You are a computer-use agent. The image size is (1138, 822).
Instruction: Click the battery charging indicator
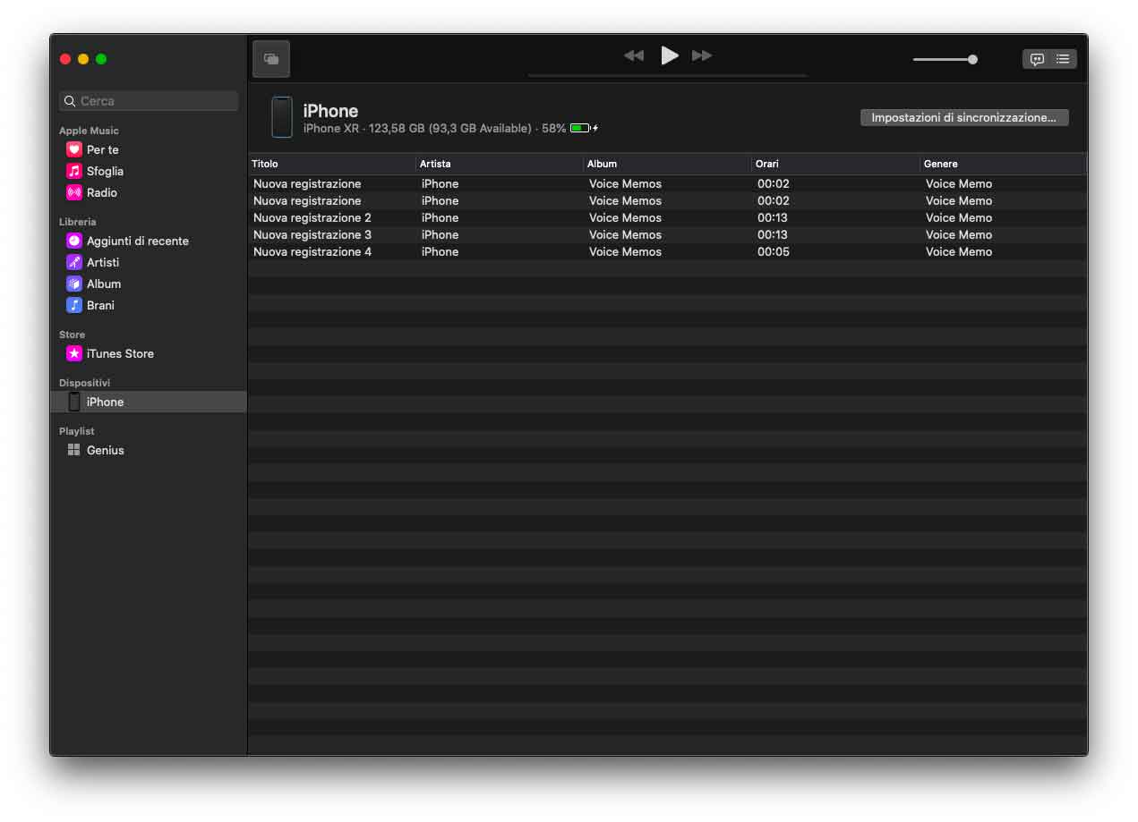coord(584,128)
